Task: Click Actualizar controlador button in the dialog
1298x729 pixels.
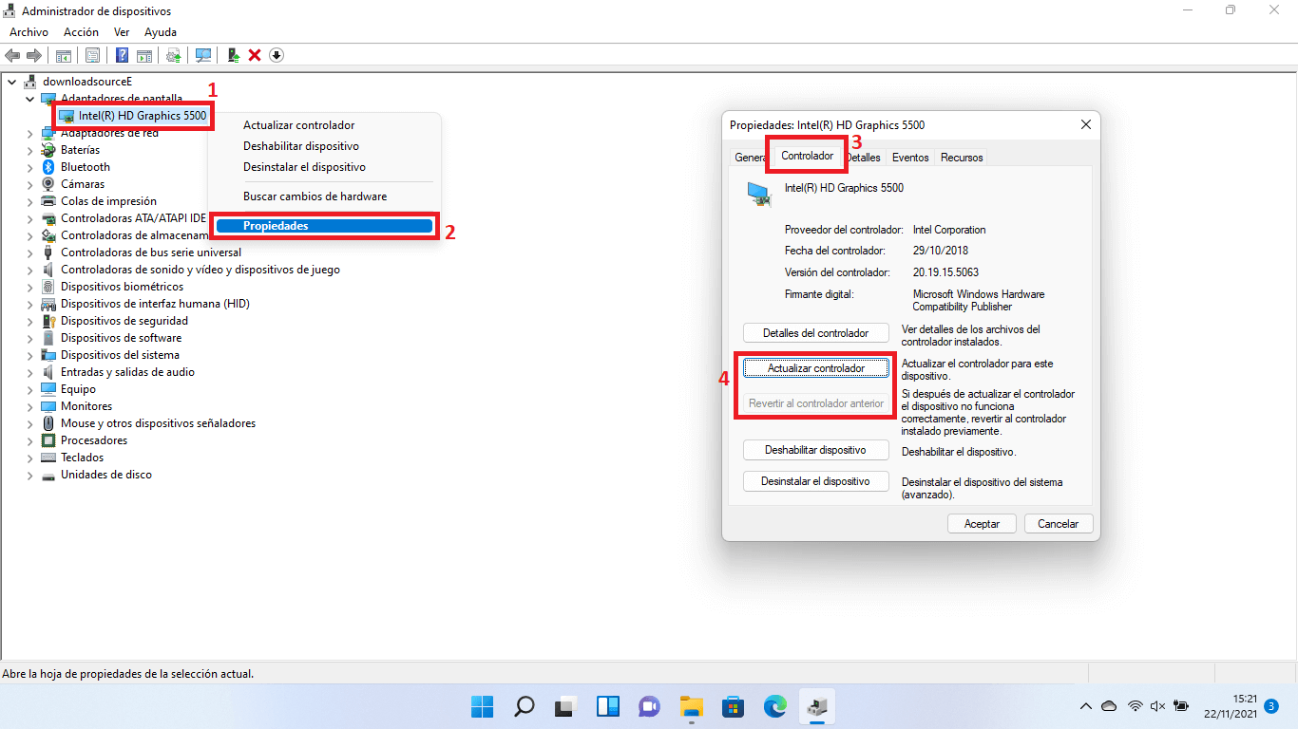Action: pos(816,368)
